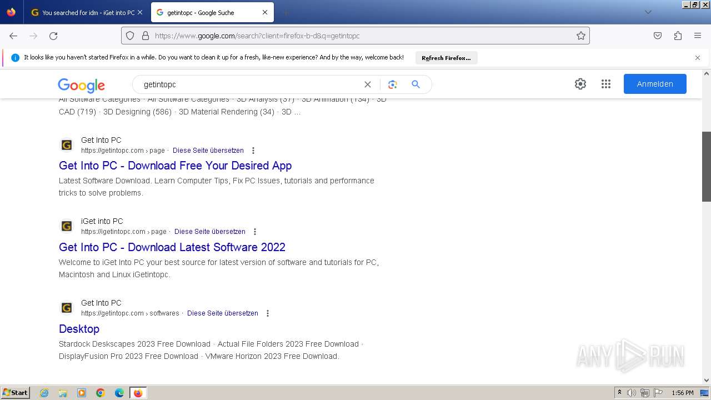The width and height of the screenshot is (711, 400).
Task: Click the Anmelden sign-in button
Action: pos(655,84)
